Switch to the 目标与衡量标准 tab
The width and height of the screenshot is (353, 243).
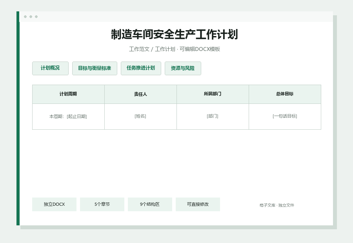(95, 68)
